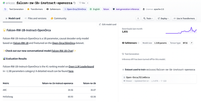Click the Tensor type BF16 badge
The width and height of the screenshot is (201, 104).
(x=179, y=43)
